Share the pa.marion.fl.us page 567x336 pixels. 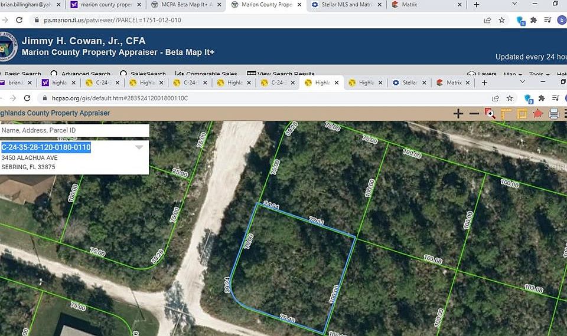(487, 20)
